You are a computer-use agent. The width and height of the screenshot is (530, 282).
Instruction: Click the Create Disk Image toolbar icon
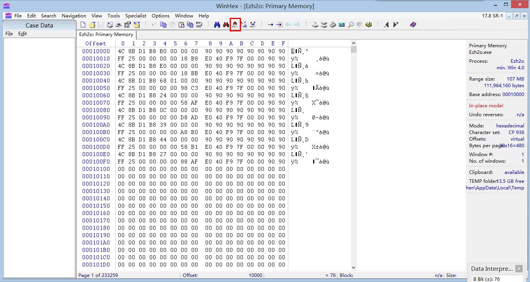[110, 25]
